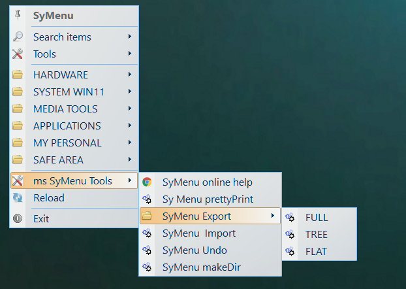The width and height of the screenshot is (406, 289).
Task: Open the APPLICATIONS menu entry
Action: [x=74, y=126]
